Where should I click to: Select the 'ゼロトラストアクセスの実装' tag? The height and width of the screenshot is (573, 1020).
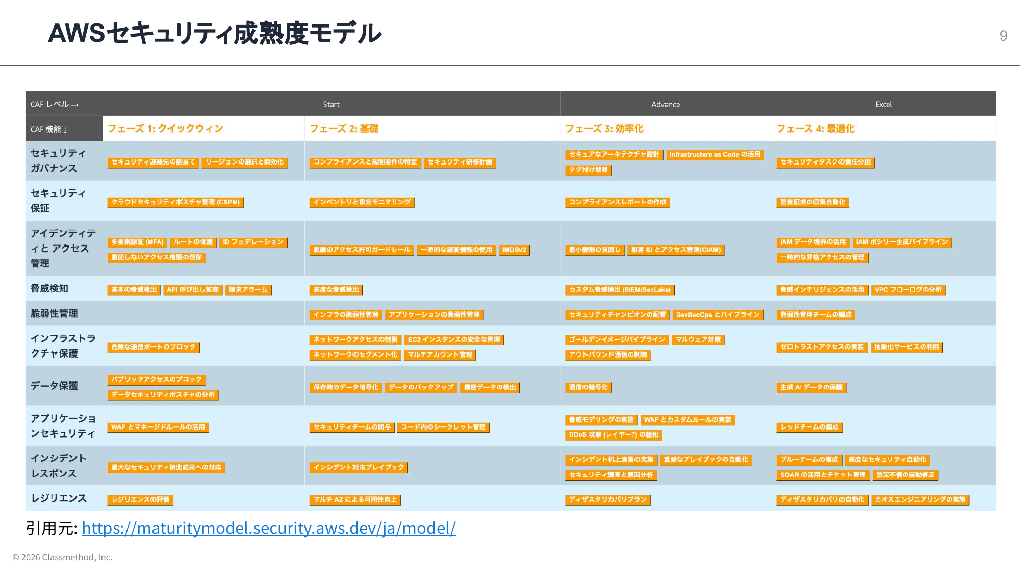click(822, 347)
